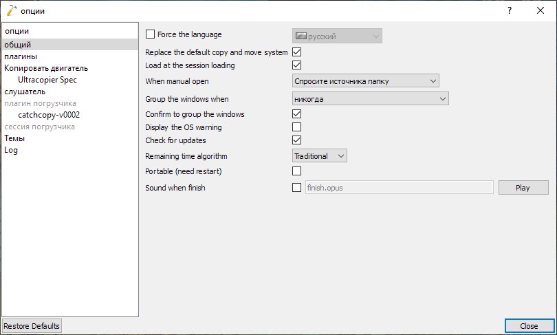Screen dimensions: 557x335
Task: Toggle Load at the session loading
Action: tap(297, 65)
